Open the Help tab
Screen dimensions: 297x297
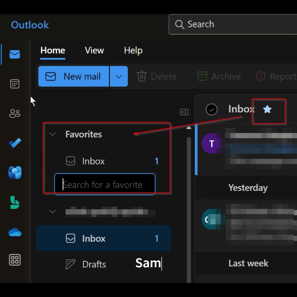point(133,51)
